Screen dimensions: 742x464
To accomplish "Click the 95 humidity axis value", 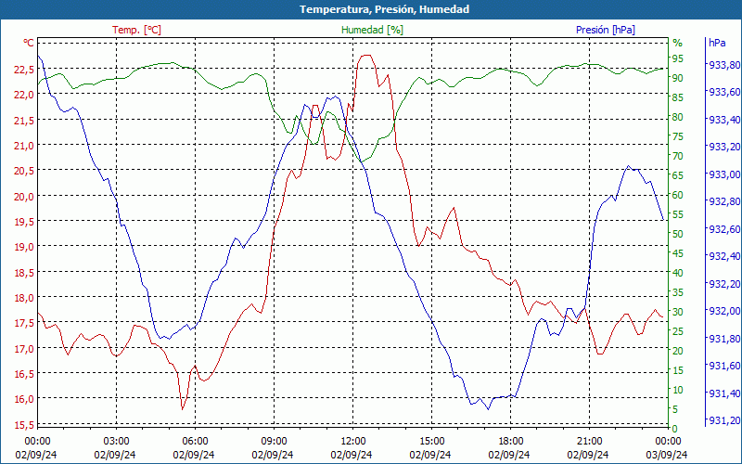I will click(x=677, y=58).
